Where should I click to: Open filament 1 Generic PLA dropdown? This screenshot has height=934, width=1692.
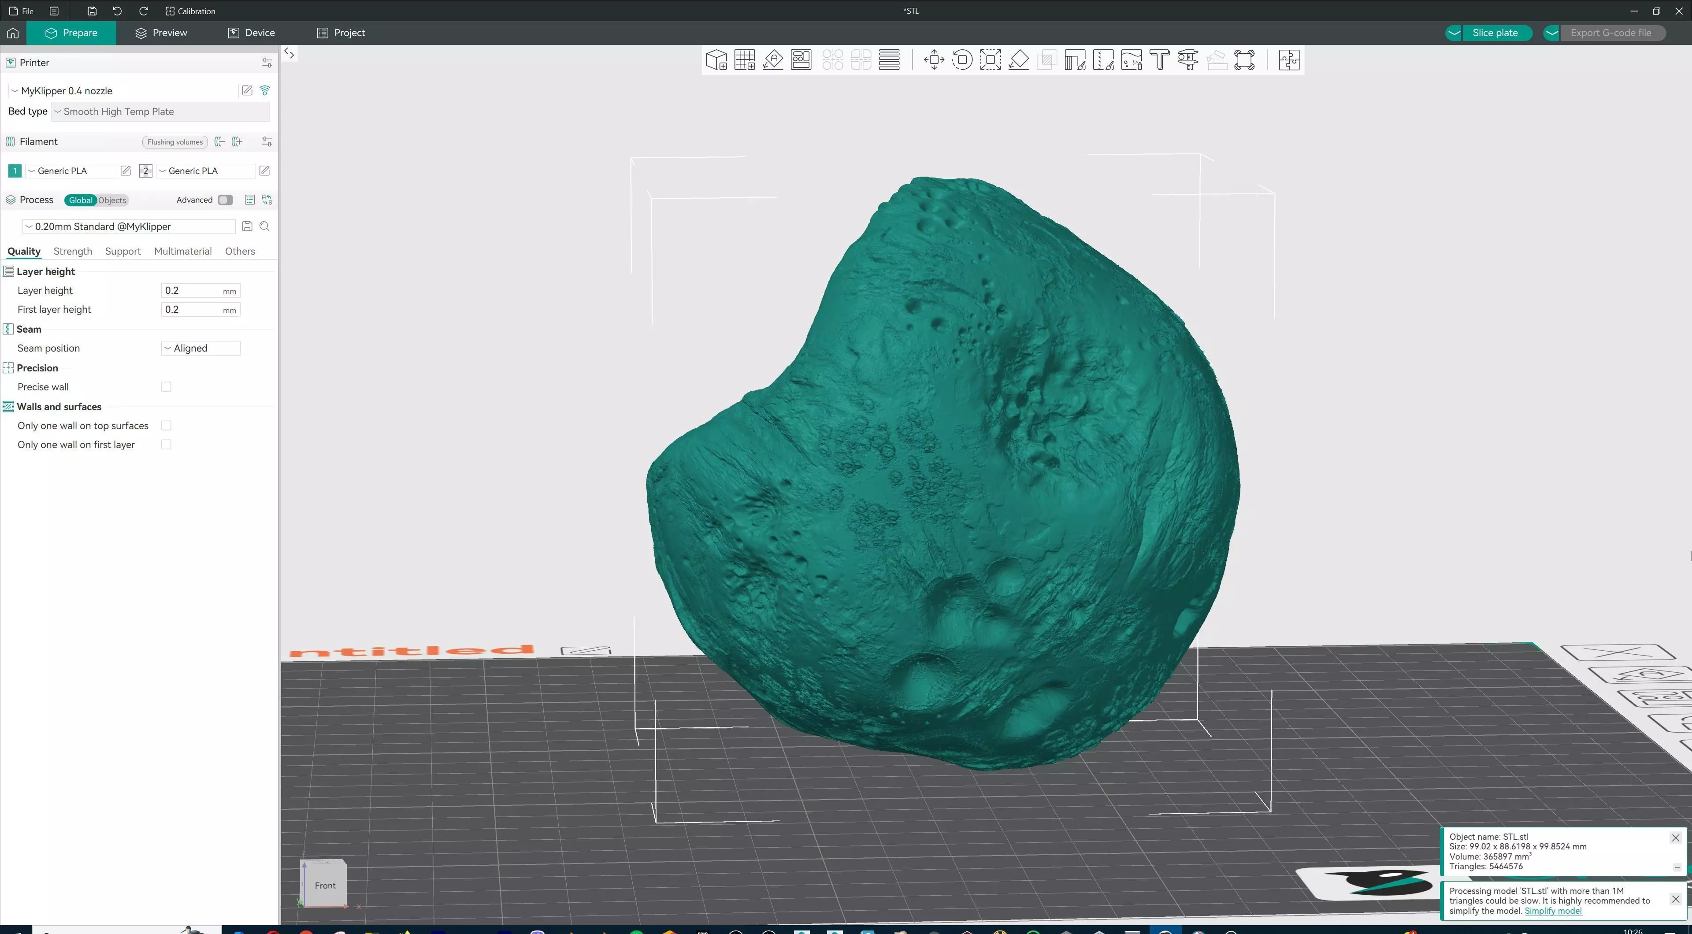point(70,171)
